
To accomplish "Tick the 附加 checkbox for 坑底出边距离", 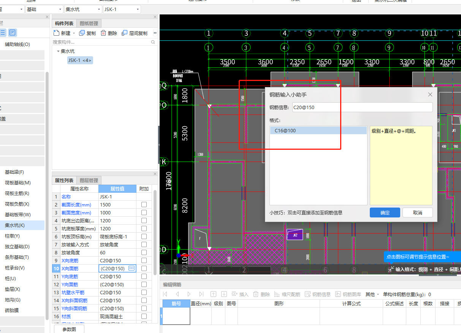I will (x=144, y=220).
